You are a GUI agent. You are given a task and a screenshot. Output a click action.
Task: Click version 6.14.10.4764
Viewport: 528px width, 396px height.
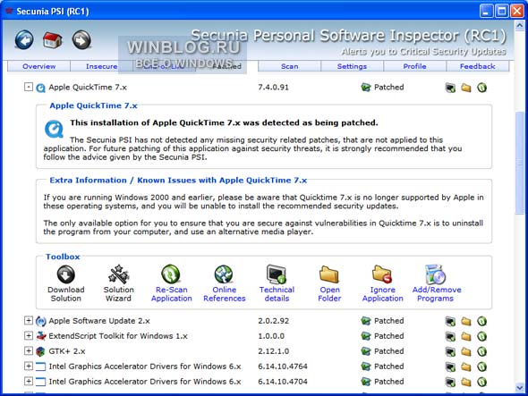[283, 367]
